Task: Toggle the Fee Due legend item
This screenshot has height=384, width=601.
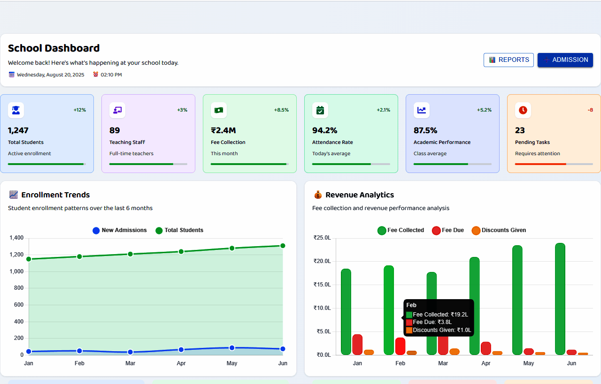Action: (447, 230)
